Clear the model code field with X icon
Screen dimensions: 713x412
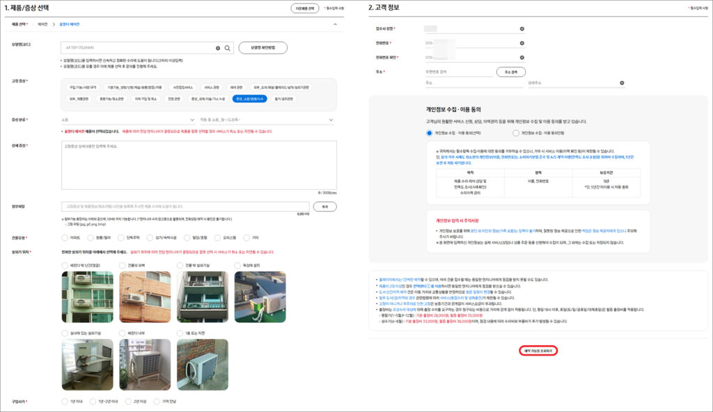217,48
